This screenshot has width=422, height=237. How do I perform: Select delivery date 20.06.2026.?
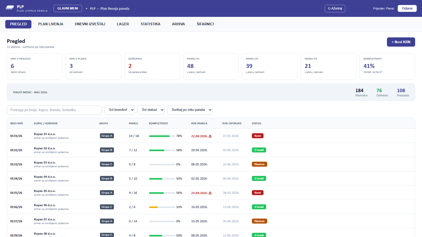231,221
